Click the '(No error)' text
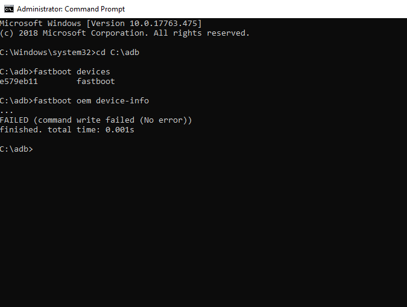This screenshot has height=307, width=407. click(166, 120)
